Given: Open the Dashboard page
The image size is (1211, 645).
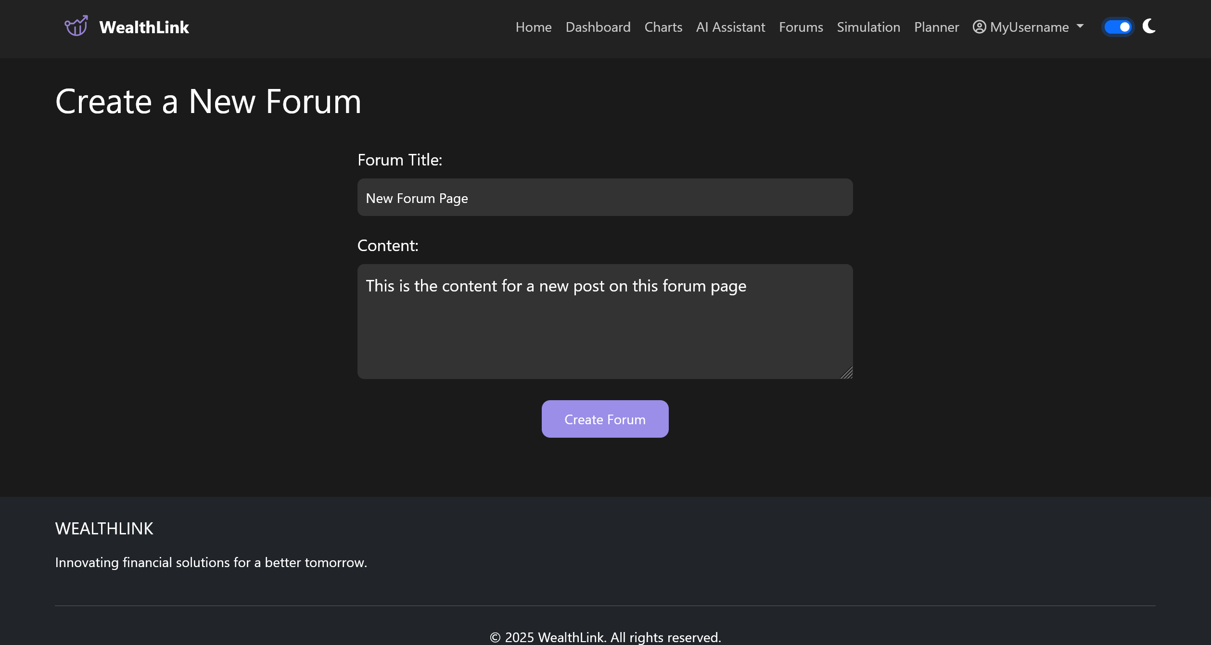Looking at the screenshot, I should (598, 27).
